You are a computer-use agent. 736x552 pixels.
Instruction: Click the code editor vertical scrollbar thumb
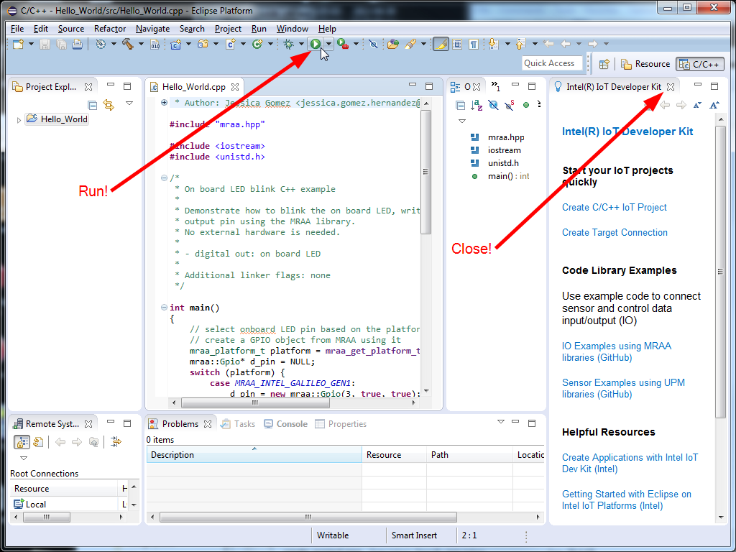[x=425, y=172]
